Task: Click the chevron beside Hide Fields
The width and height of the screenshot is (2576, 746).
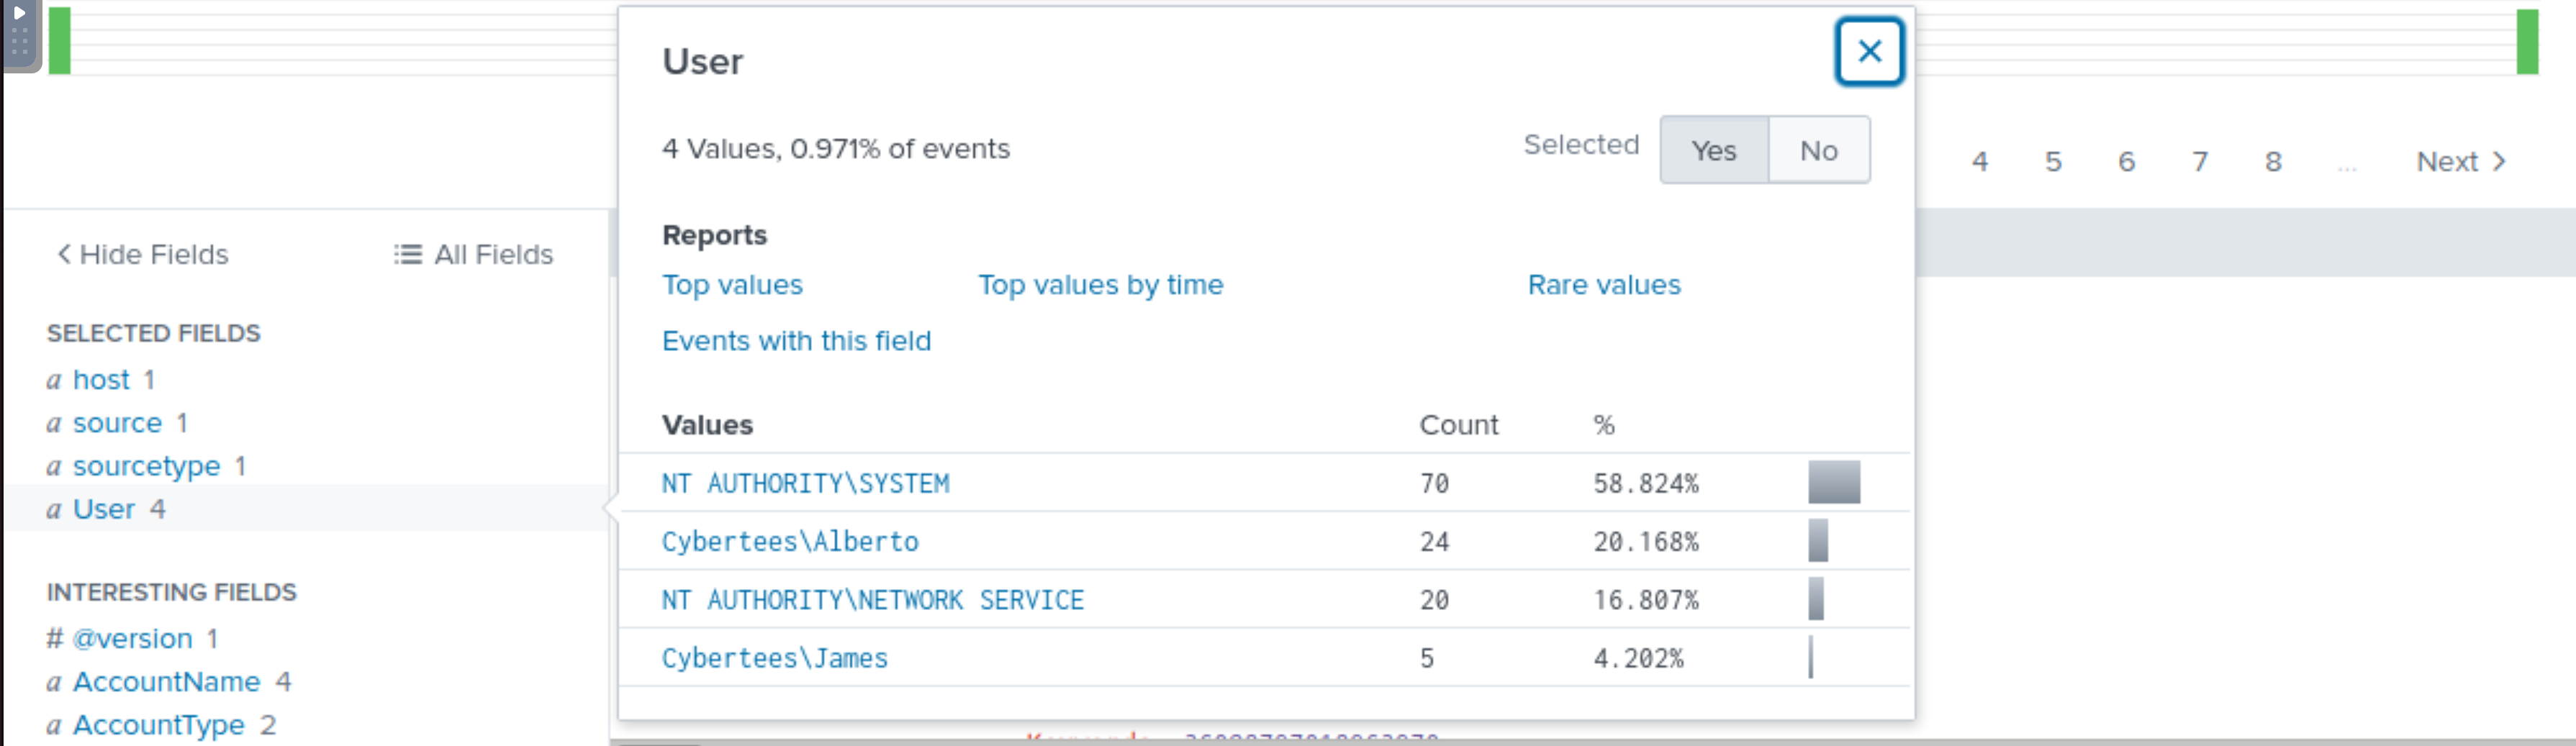Action: tap(63, 254)
